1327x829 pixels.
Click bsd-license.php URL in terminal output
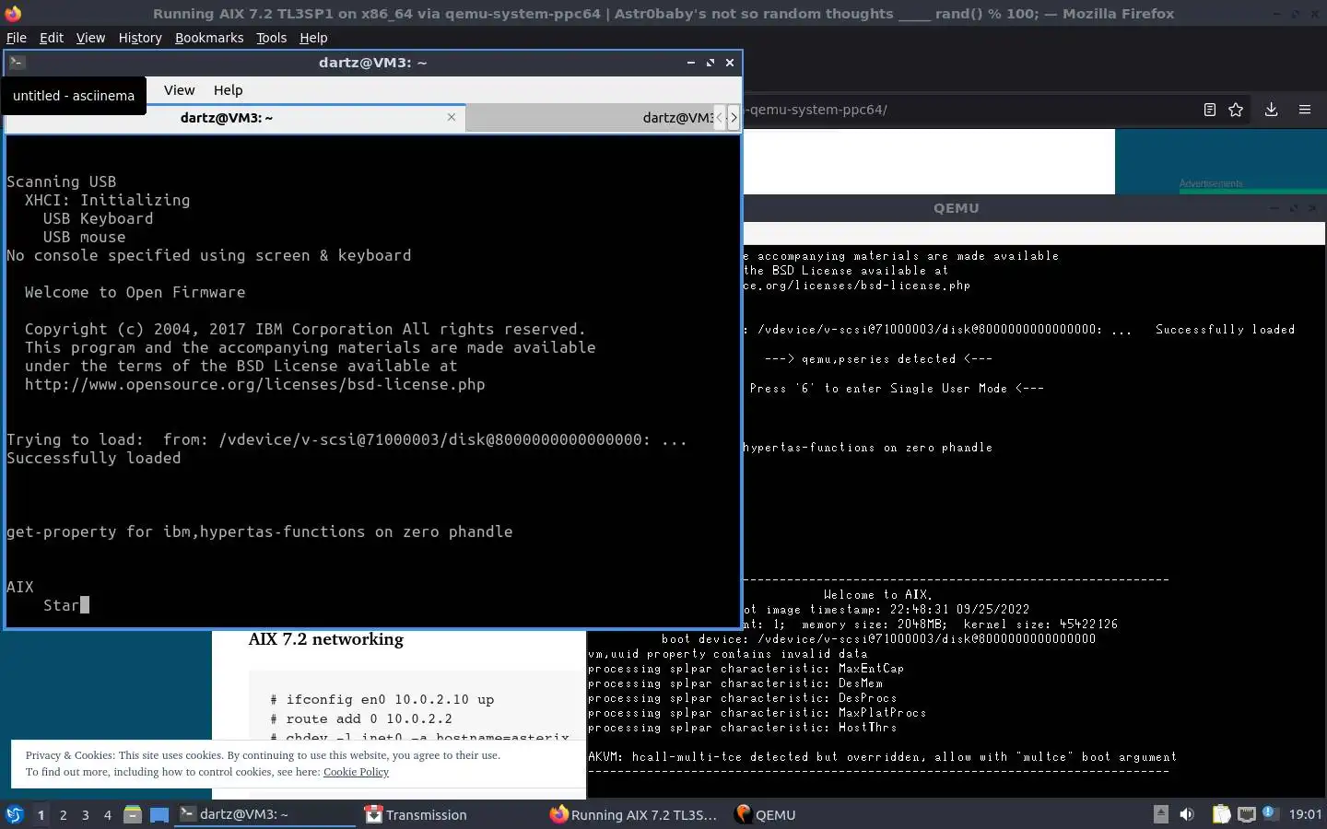[x=254, y=384]
